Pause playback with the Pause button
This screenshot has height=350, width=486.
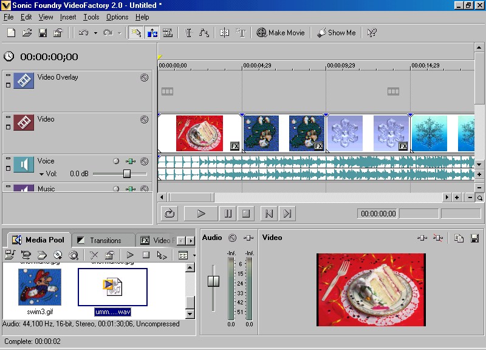pos(228,213)
